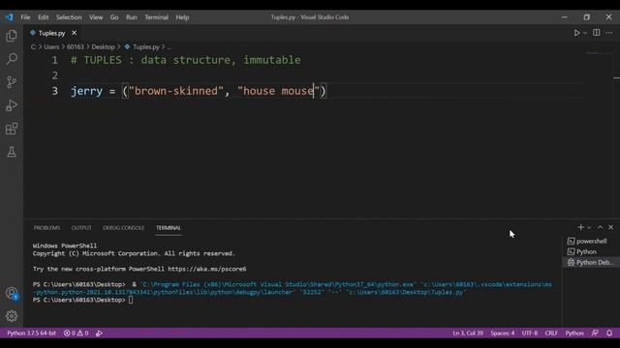Select the Tuples.py editor tab
Image resolution: width=620 pixels, height=348 pixels.
(x=51, y=33)
